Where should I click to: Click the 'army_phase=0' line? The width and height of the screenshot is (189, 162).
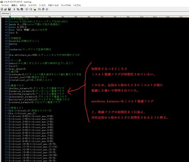18,69
